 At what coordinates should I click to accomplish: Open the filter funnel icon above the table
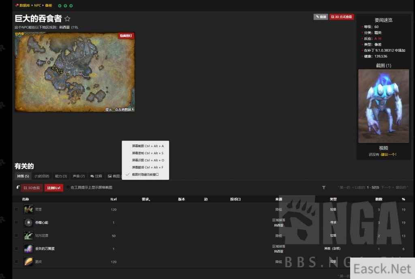click(324, 187)
